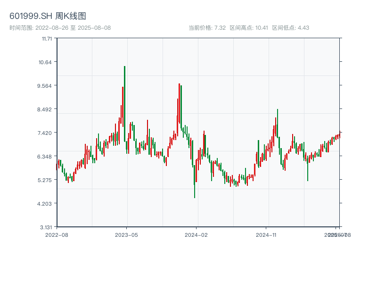This screenshot has height=283, width=377.
Task: Click the 2024-02 x-axis date label
Action: coord(196,234)
